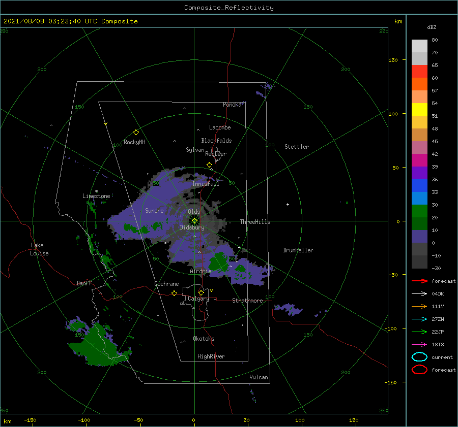Pick the magenta 39–42 dBZ color band

[x=419, y=160]
